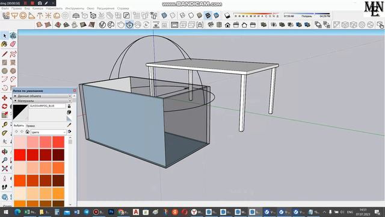Open the Правка menu

pos(16,8)
